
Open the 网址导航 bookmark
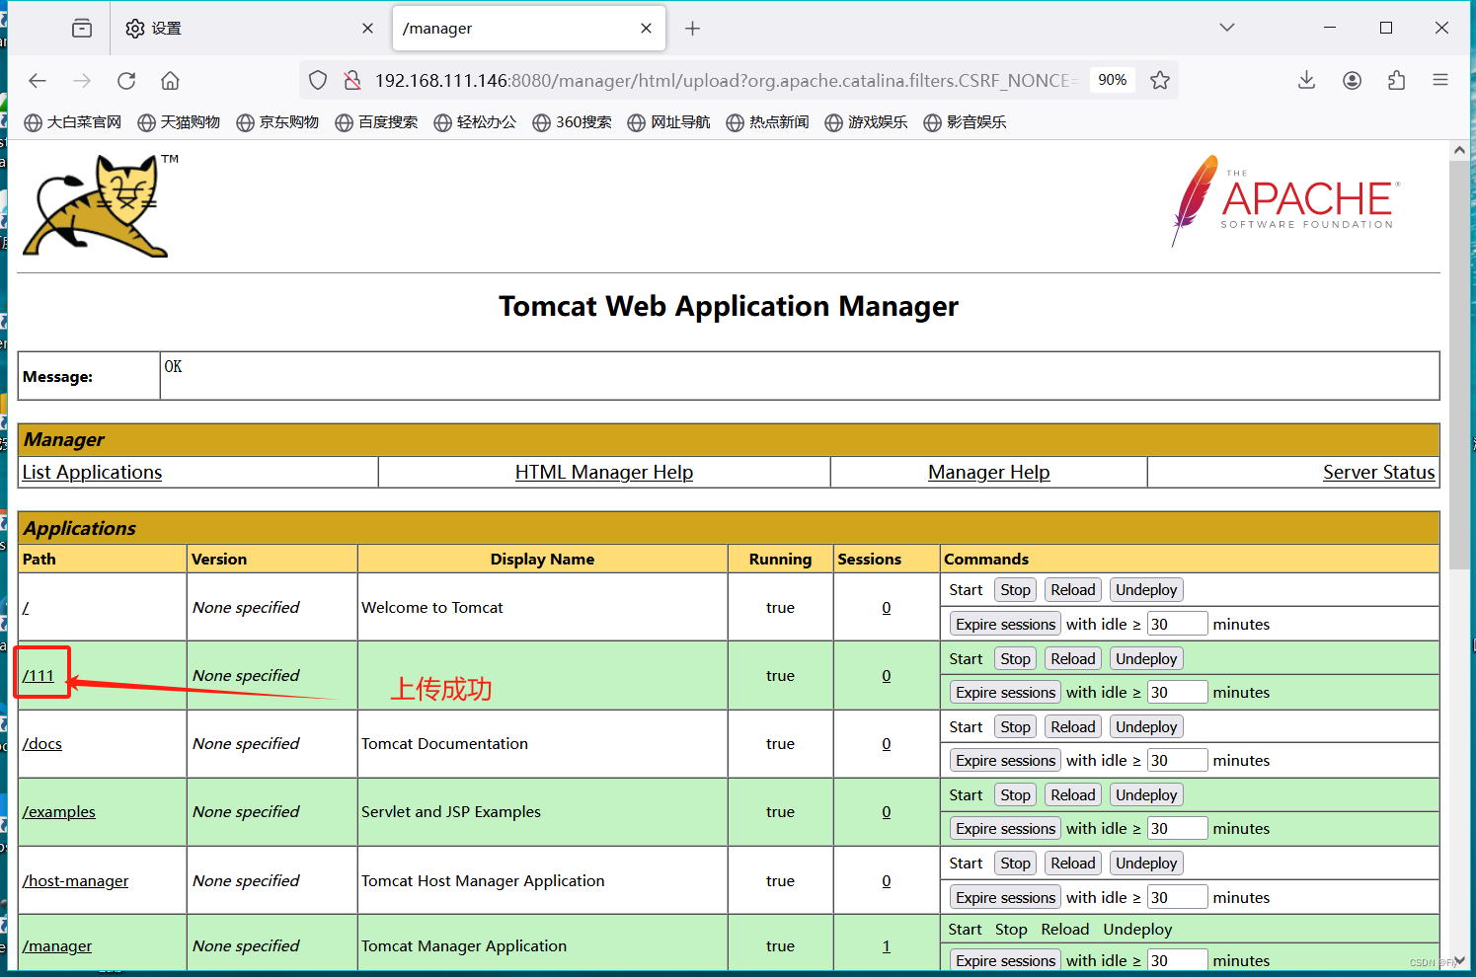[668, 122]
